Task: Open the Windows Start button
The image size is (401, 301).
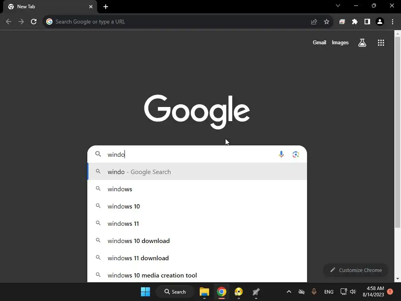Action: tap(146, 292)
